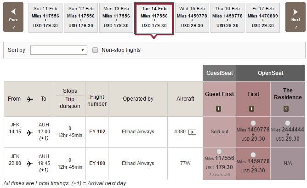Select the Guest First fare for EY 100
This screenshot has height=188, width=307.
point(219,152)
